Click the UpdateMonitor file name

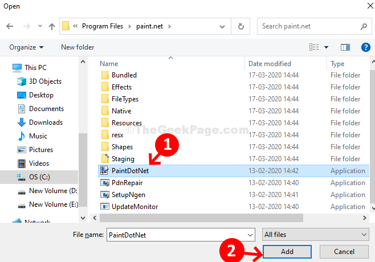coord(134,207)
